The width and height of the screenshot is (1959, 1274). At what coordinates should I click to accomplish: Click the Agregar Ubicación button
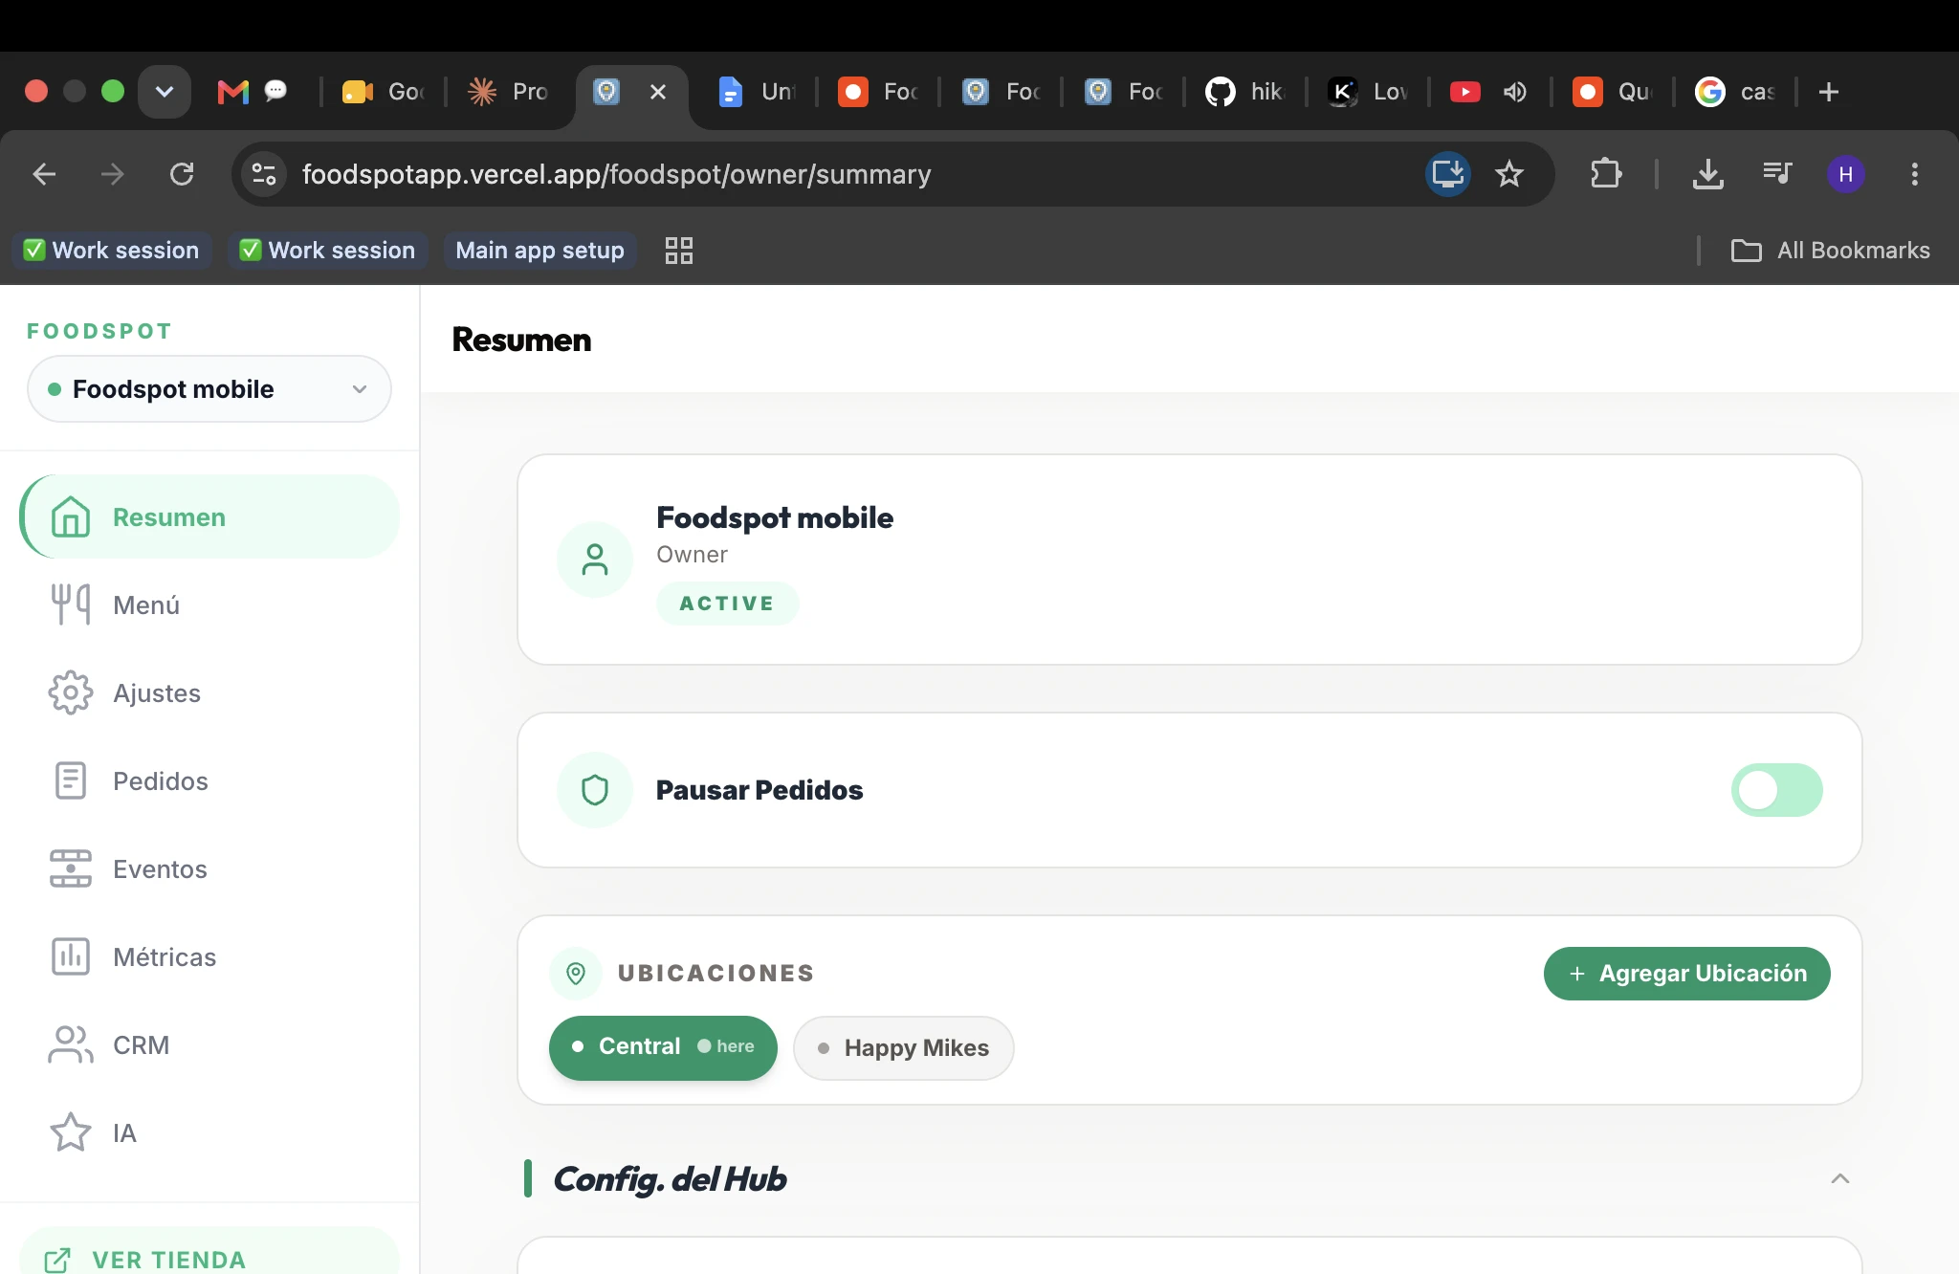click(x=1687, y=974)
